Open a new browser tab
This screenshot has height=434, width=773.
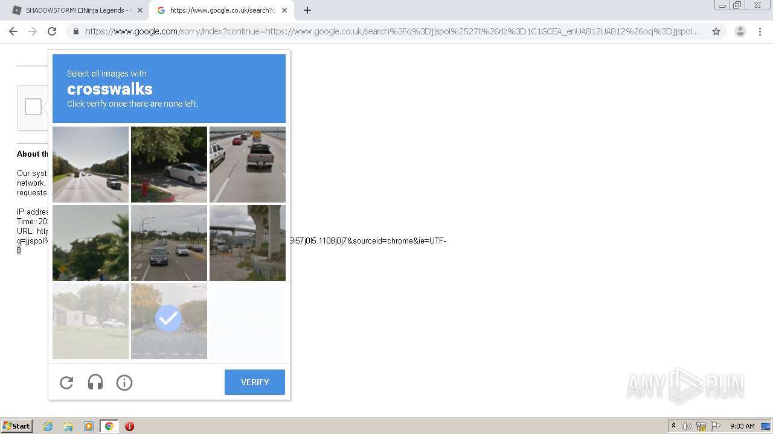point(307,10)
